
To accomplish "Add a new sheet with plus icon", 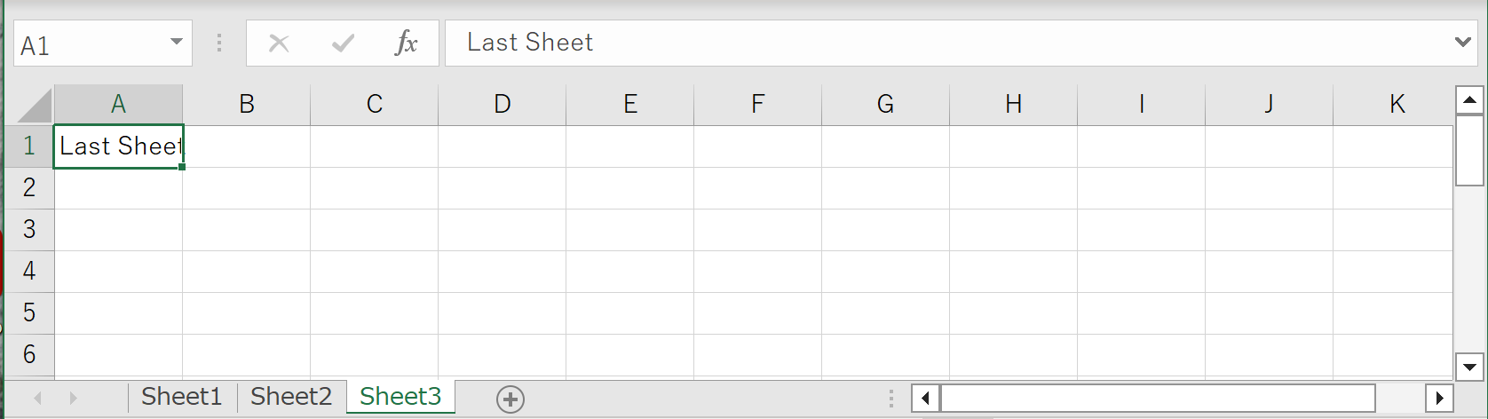I will (511, 399).
